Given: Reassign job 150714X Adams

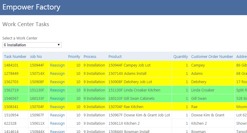Looking at the screenshot, I should click(x=57, y=74).
